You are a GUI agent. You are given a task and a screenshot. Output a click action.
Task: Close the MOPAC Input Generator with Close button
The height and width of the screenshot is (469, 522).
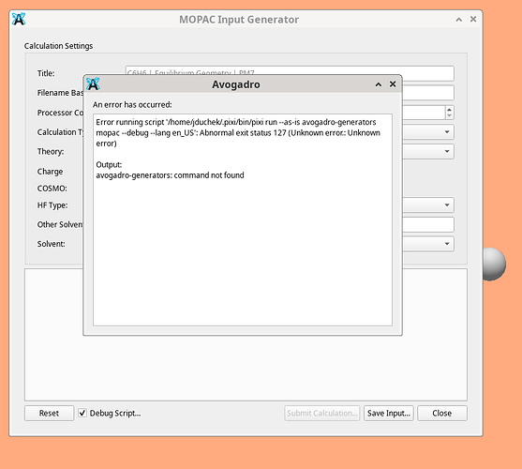(x=441, y=413)
